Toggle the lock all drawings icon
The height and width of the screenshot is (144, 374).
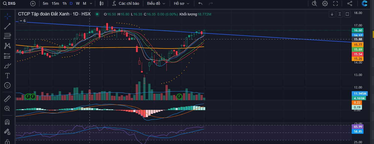7,142
